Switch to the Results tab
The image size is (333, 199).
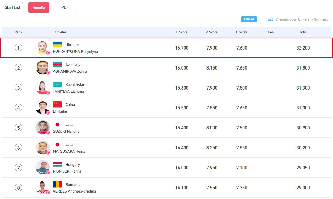(x=39, y=7)
